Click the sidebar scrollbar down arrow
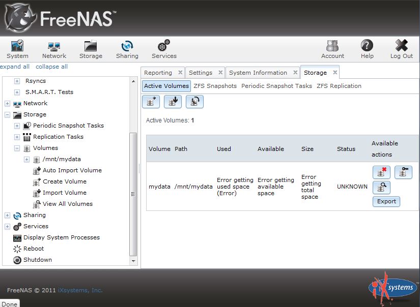 [133, 261]
